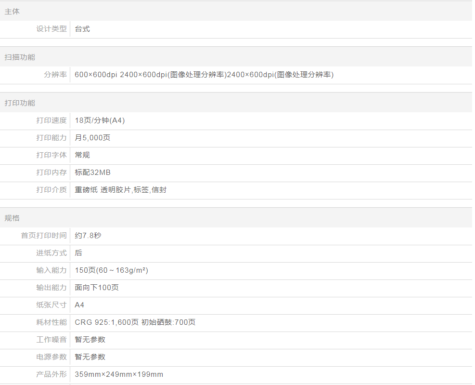The width and height of the screenshot is (475, 385).
Task: Click the 规格 section header
Action: 12,218
